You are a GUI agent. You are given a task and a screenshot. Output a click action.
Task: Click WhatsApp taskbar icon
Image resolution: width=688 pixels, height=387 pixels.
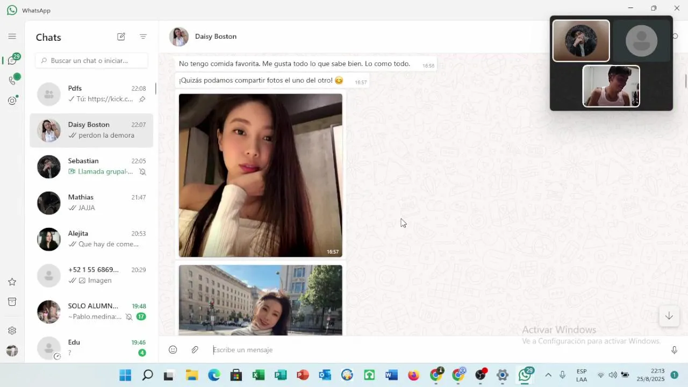pos(525,375)
